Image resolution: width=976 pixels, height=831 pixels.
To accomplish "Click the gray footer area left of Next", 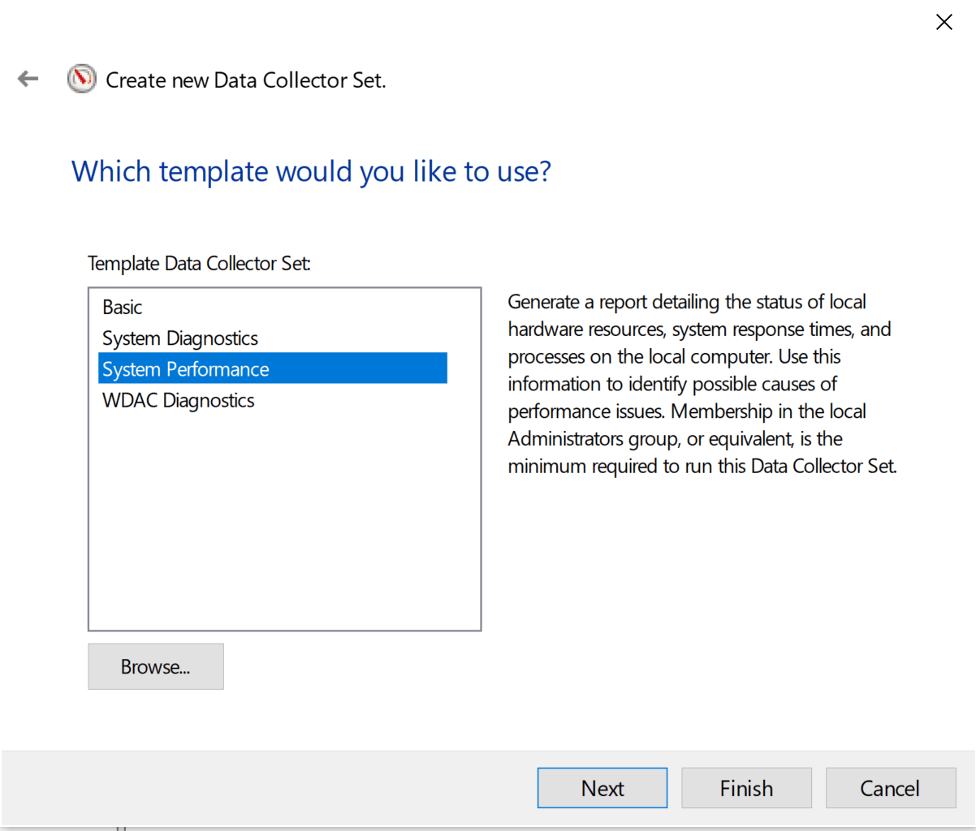I will tap(268, 788).
